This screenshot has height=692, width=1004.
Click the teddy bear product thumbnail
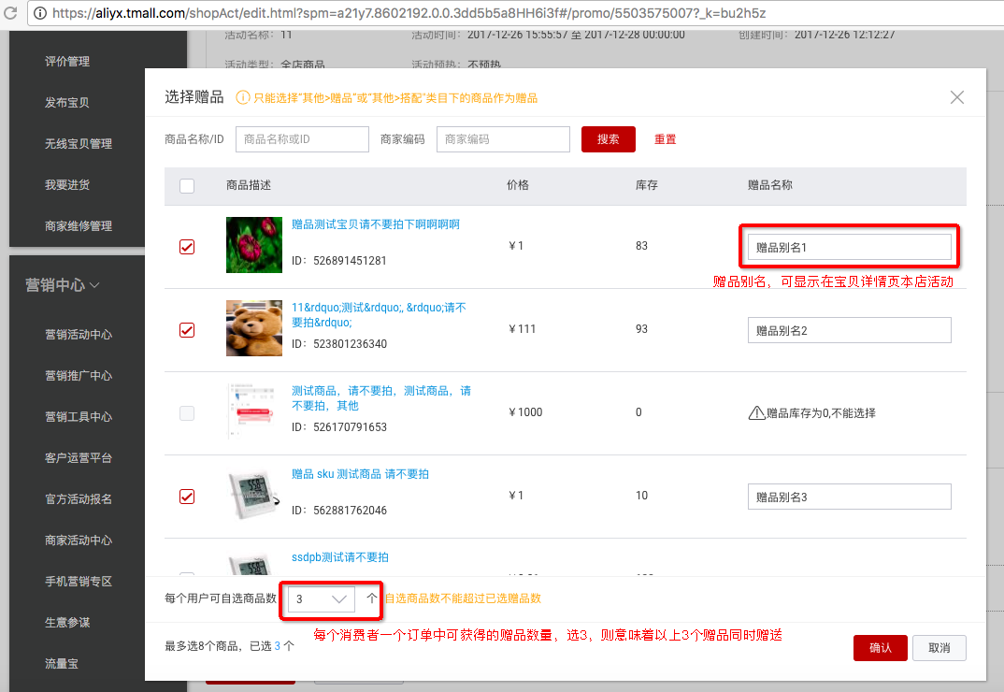(254, 328)
